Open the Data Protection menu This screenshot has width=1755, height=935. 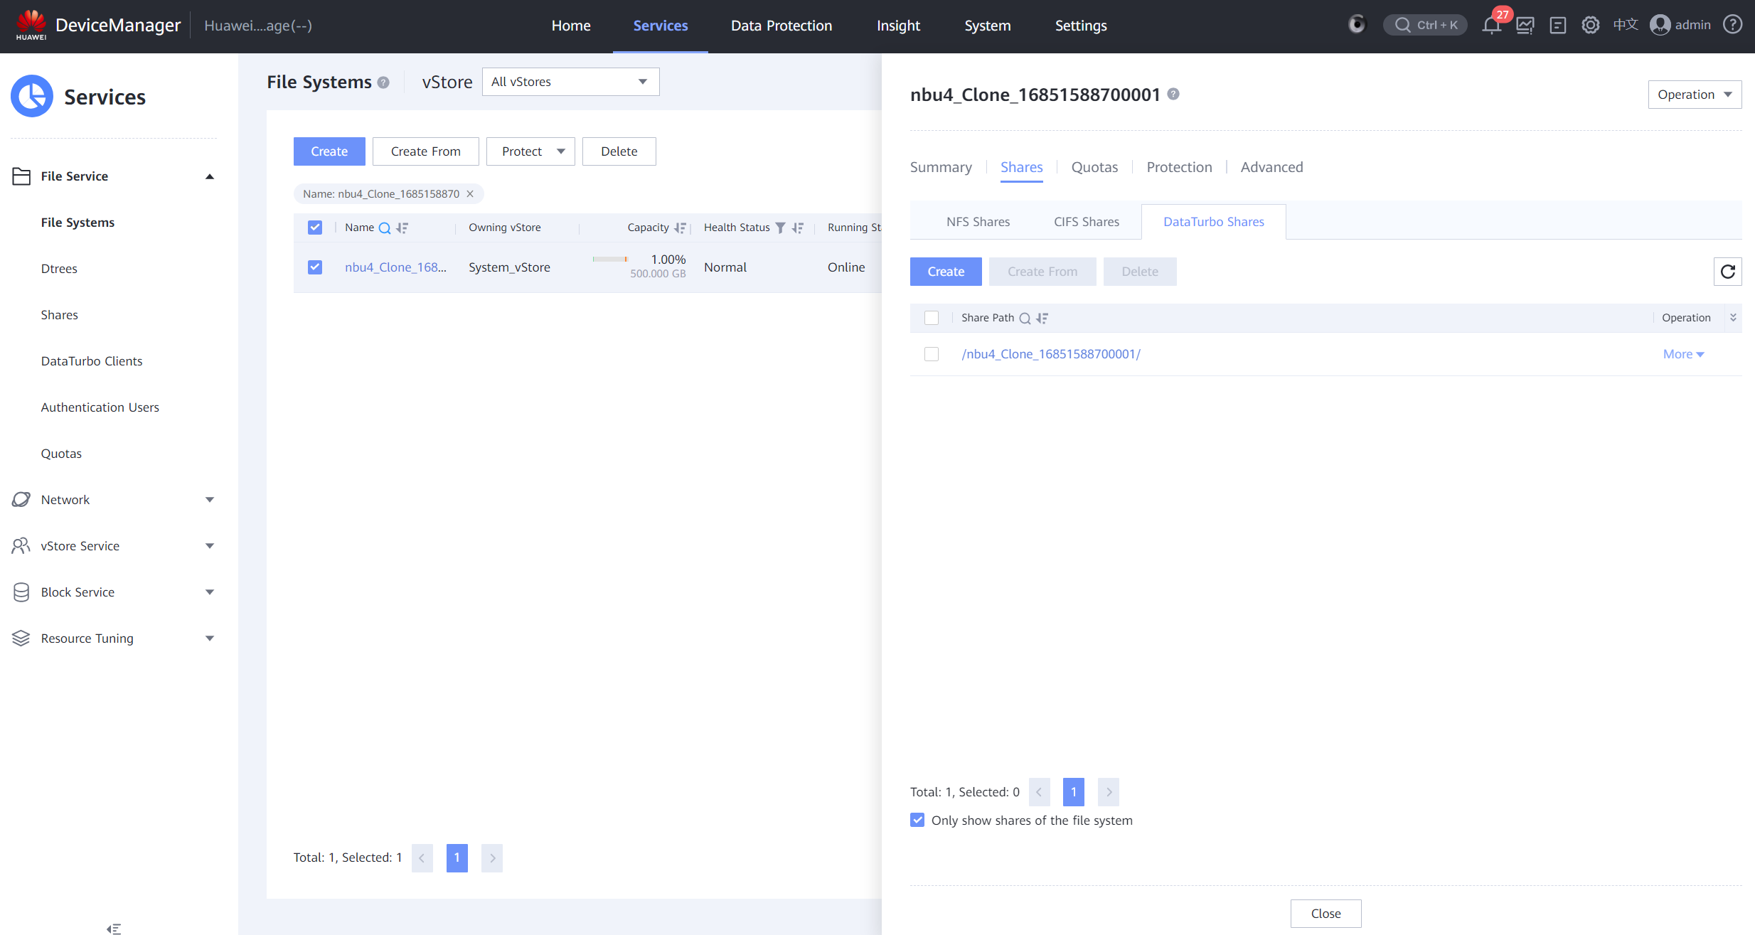(781, 26)
